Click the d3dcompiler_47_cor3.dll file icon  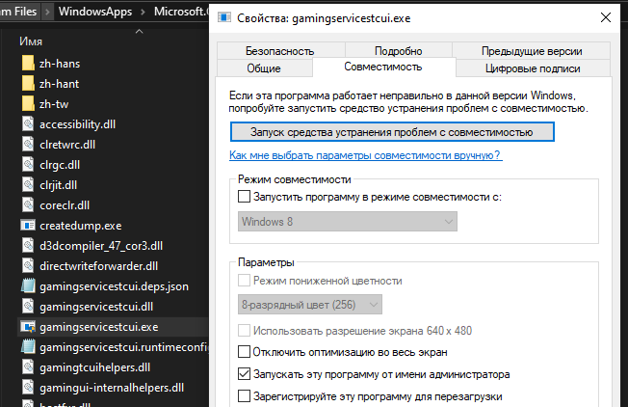pyautogui.click(x=28, y=245)
